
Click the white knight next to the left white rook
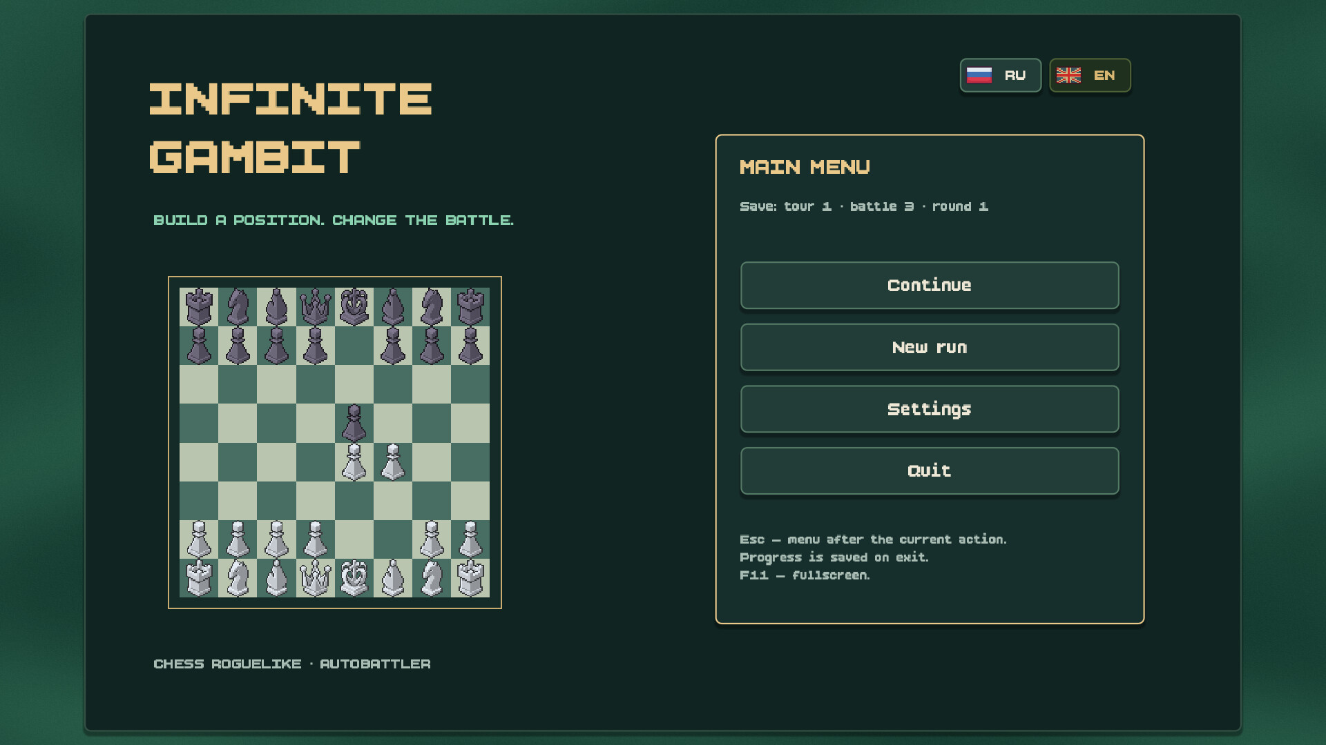pos(238,578)
